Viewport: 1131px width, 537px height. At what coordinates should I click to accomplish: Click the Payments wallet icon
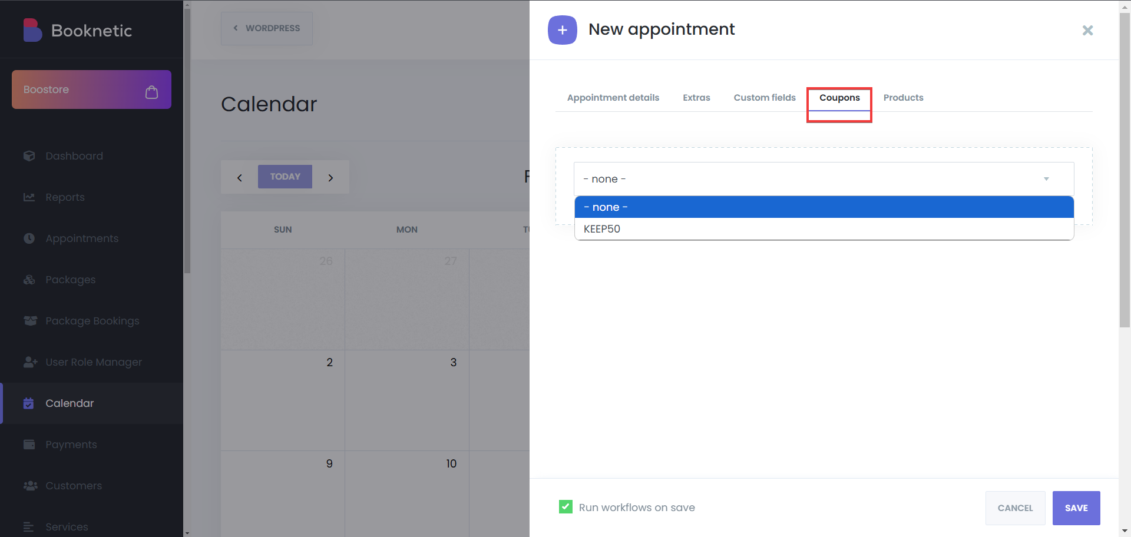click(29, 445)
